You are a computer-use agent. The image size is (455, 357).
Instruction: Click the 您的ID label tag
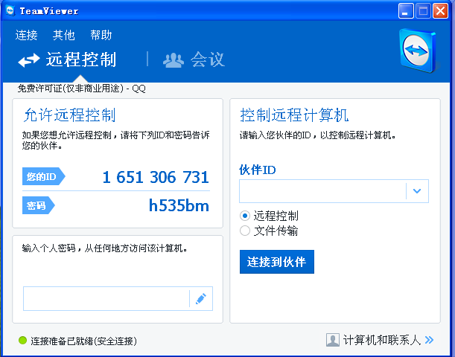(43, 176)
